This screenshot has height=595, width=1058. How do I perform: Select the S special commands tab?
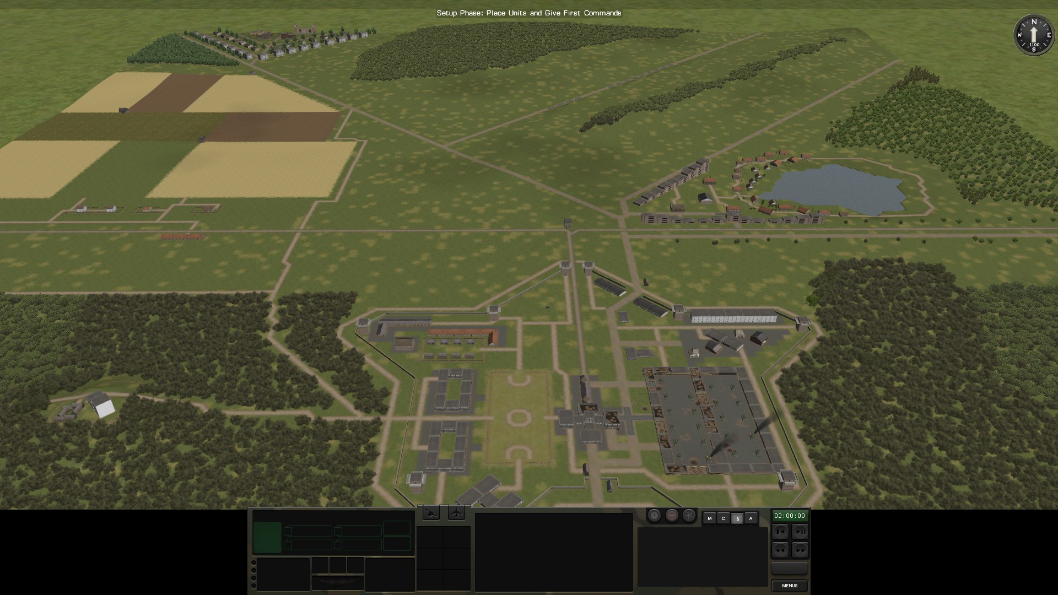click(737, 518)
